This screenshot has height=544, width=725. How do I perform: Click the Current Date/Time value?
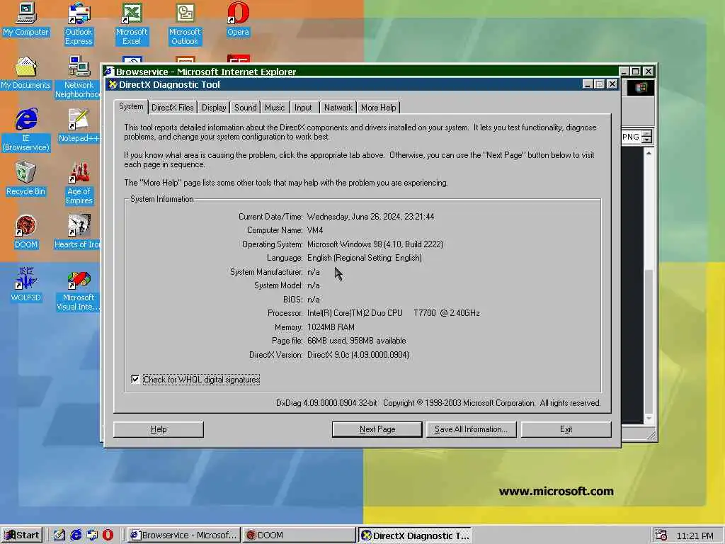point(371,217)
